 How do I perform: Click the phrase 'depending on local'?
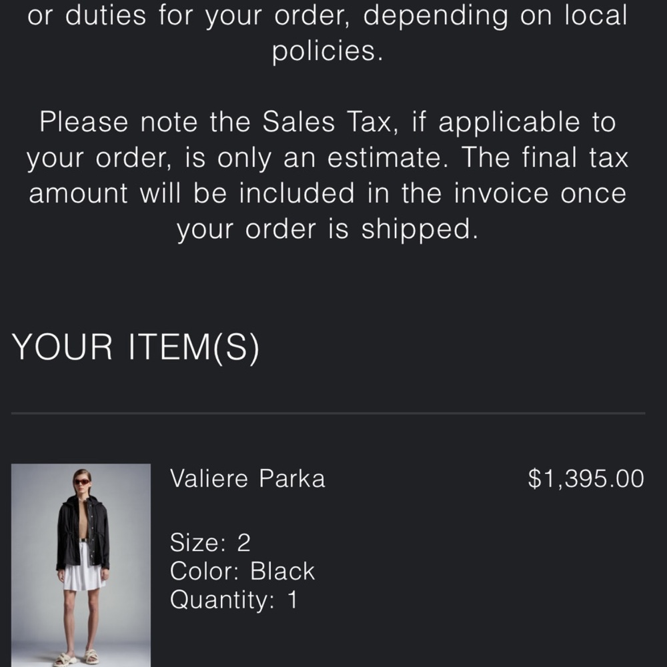pyautogui.click(x=495, y=16)
